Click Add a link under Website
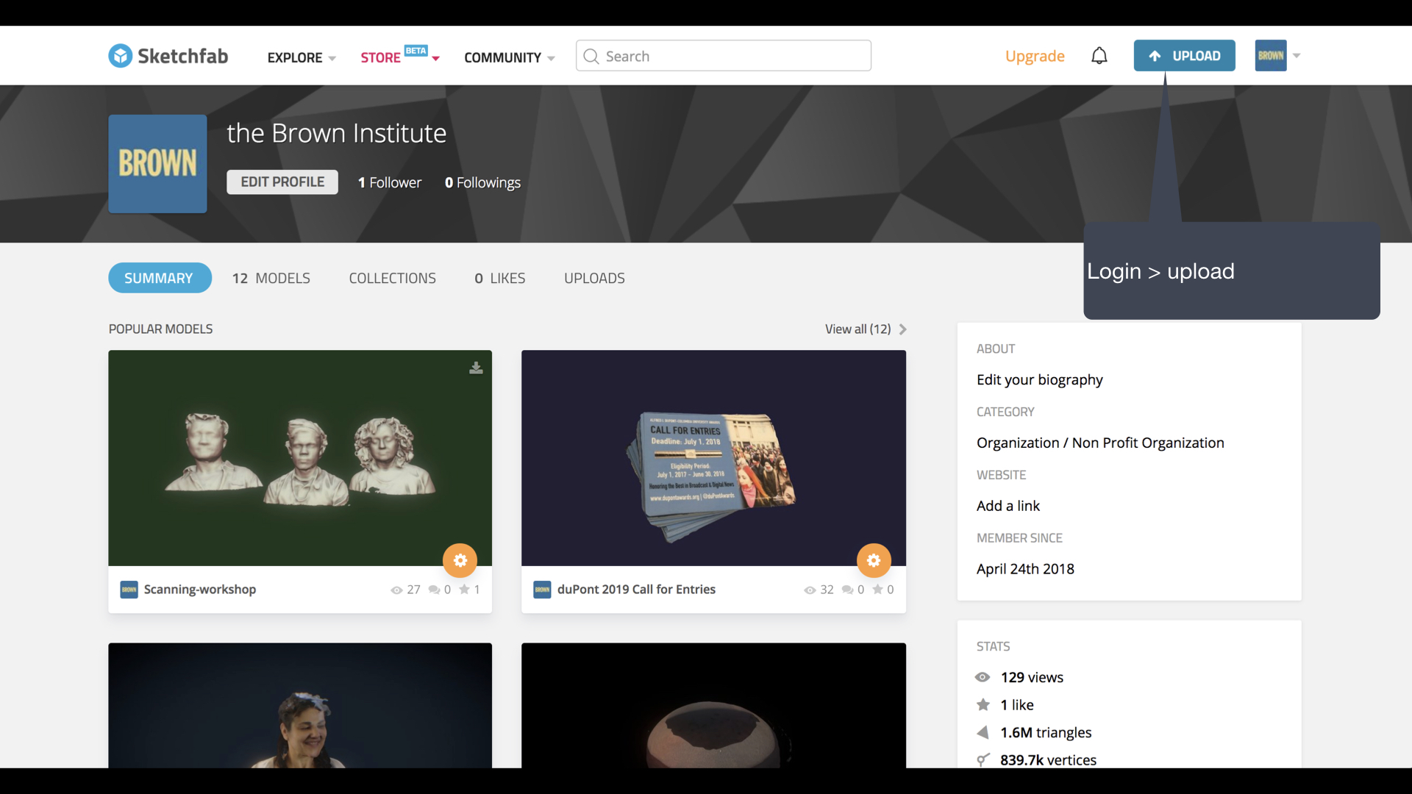 pyautogui.click(x=1008, y=506)
